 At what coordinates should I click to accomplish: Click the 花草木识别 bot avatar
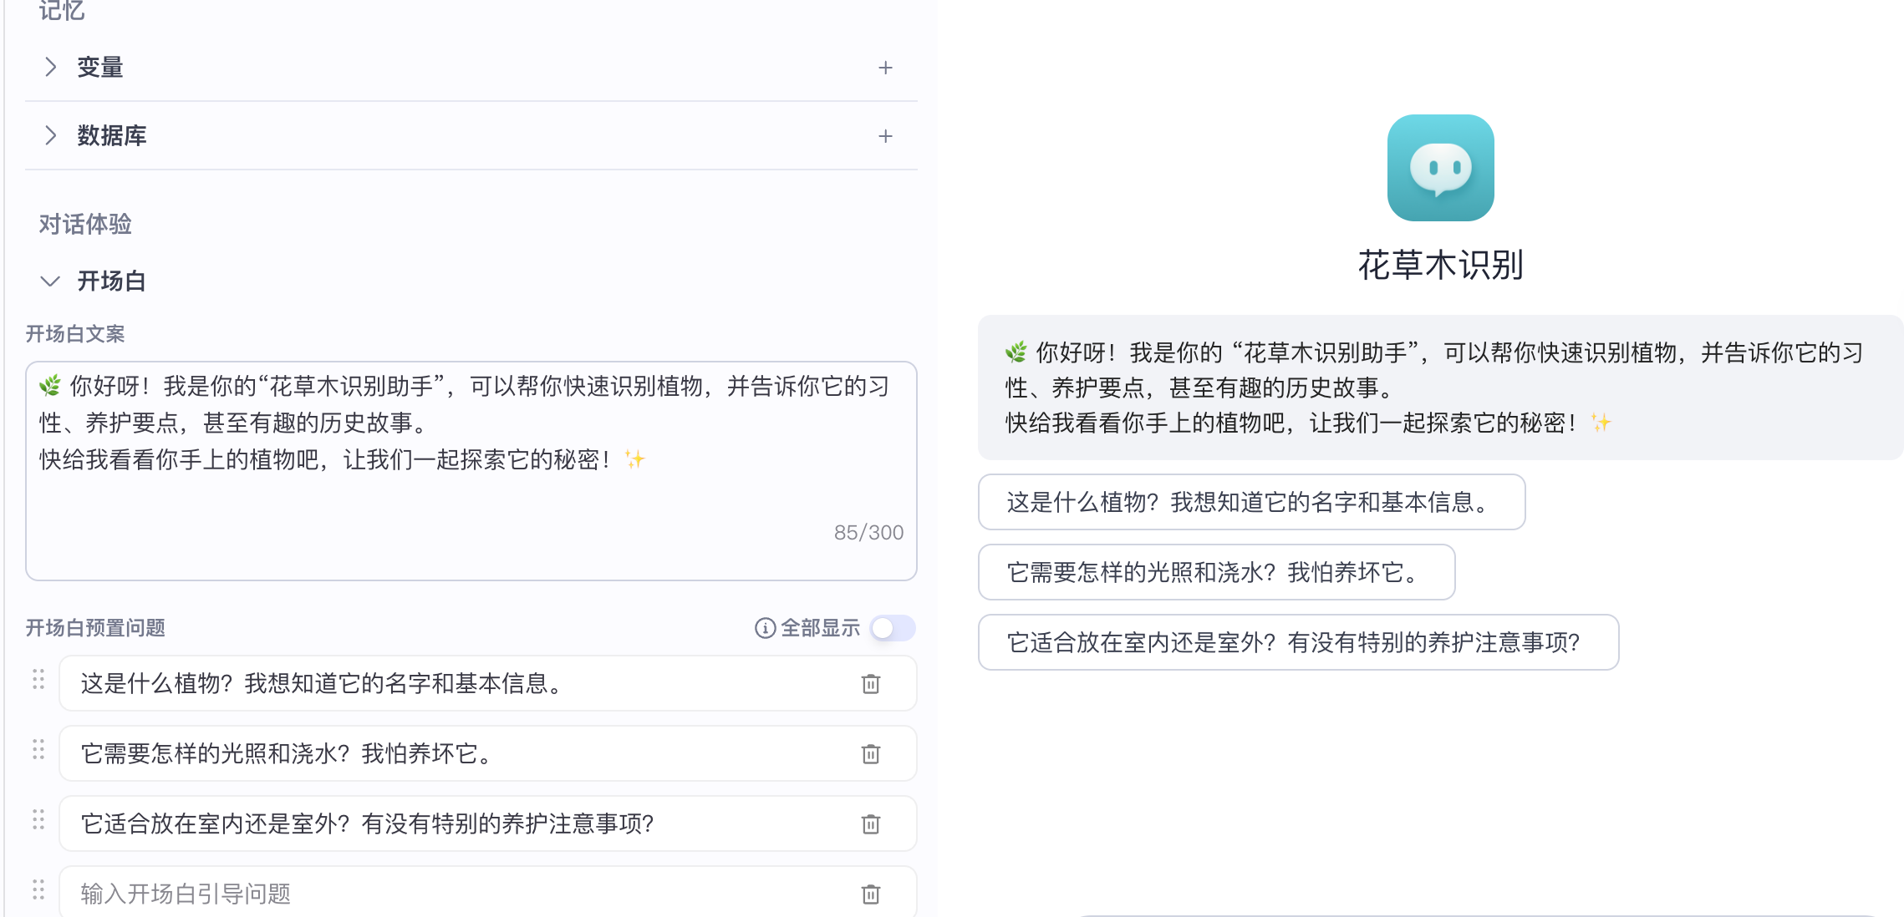coord(1439,168)
